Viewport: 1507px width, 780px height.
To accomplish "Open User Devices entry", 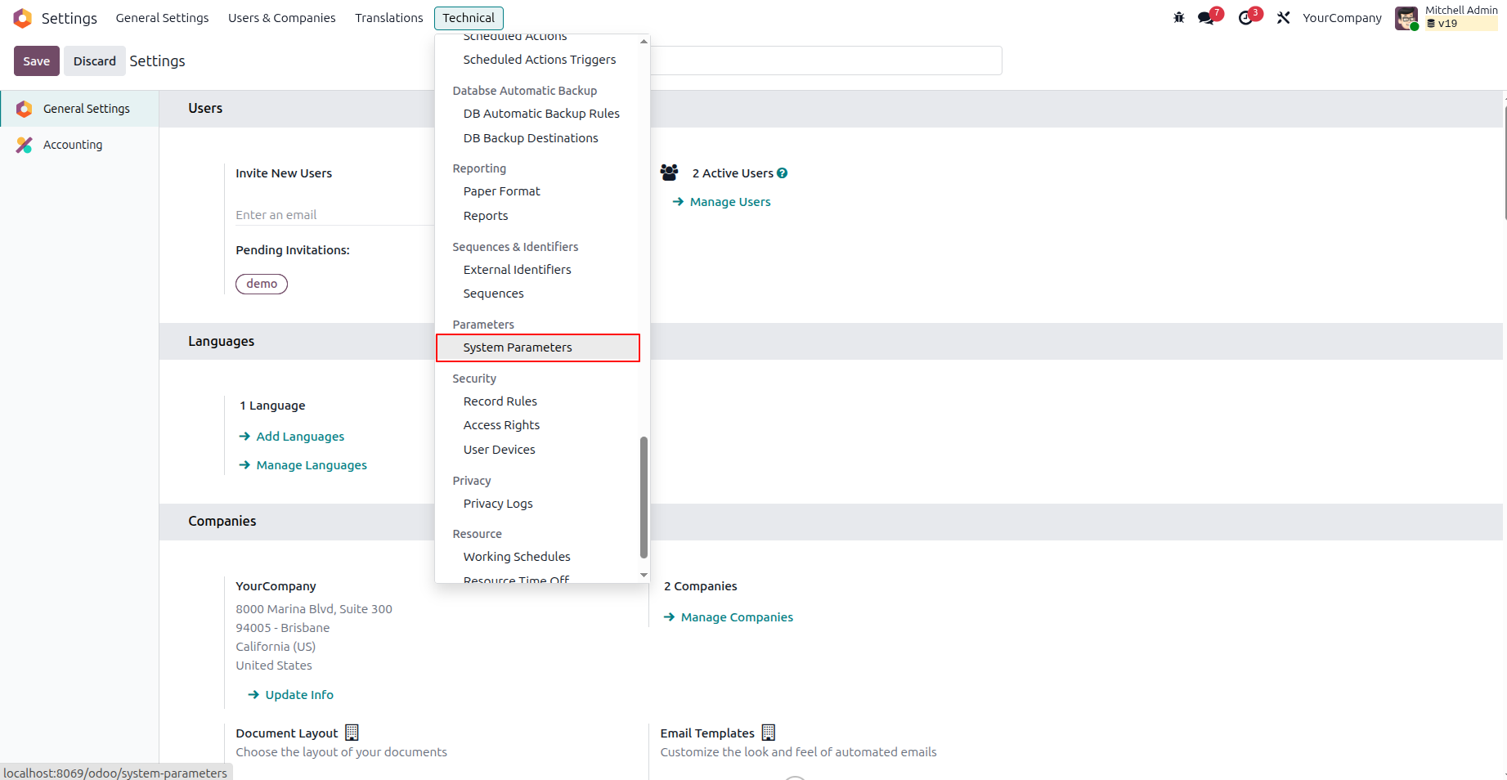I will [x=499, y=450].
